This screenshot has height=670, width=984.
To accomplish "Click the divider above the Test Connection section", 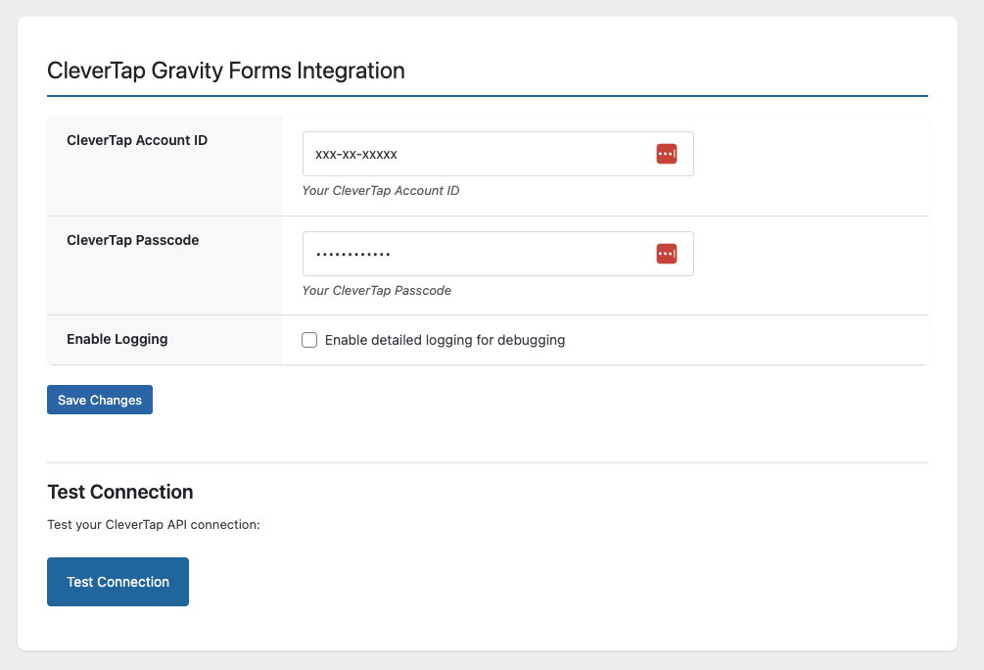I will tap(487, 462).
